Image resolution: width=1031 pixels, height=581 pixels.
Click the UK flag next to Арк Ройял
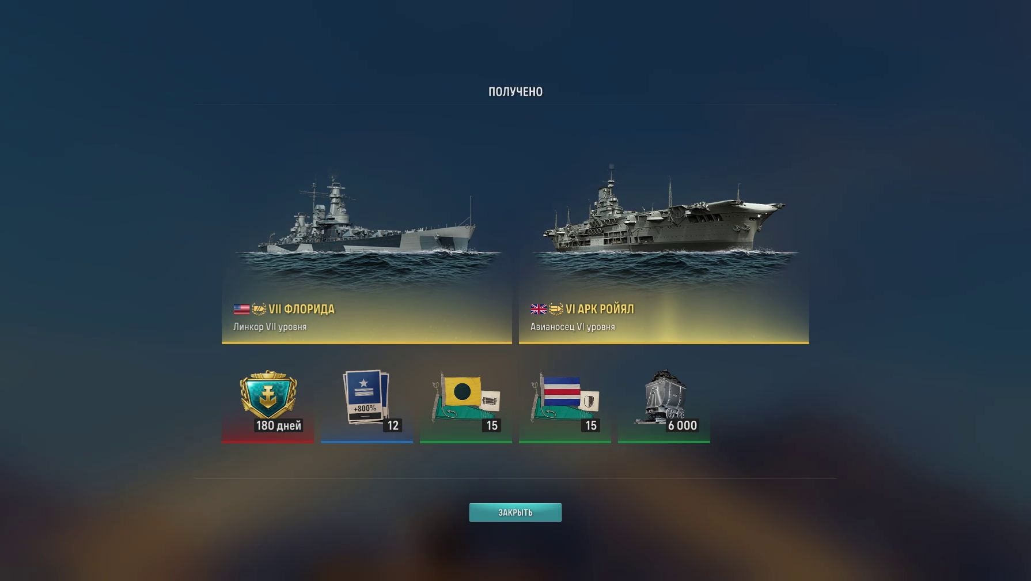(x=539, y=310)
